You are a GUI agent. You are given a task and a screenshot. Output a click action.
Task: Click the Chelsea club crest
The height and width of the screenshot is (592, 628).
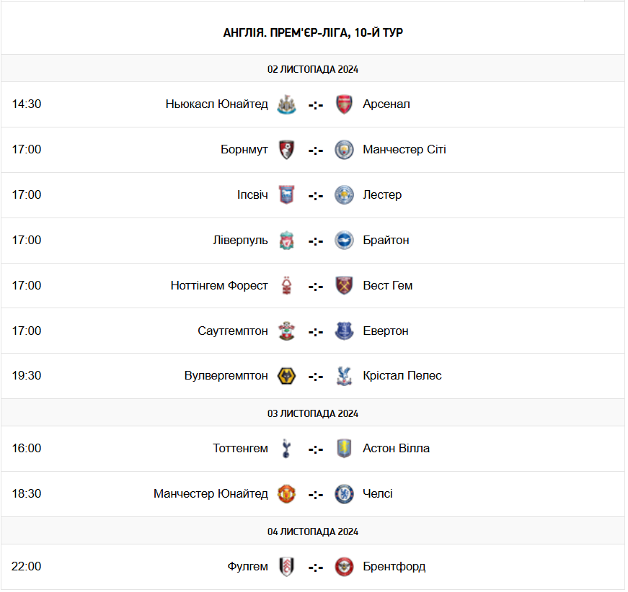tap(344, 494)
